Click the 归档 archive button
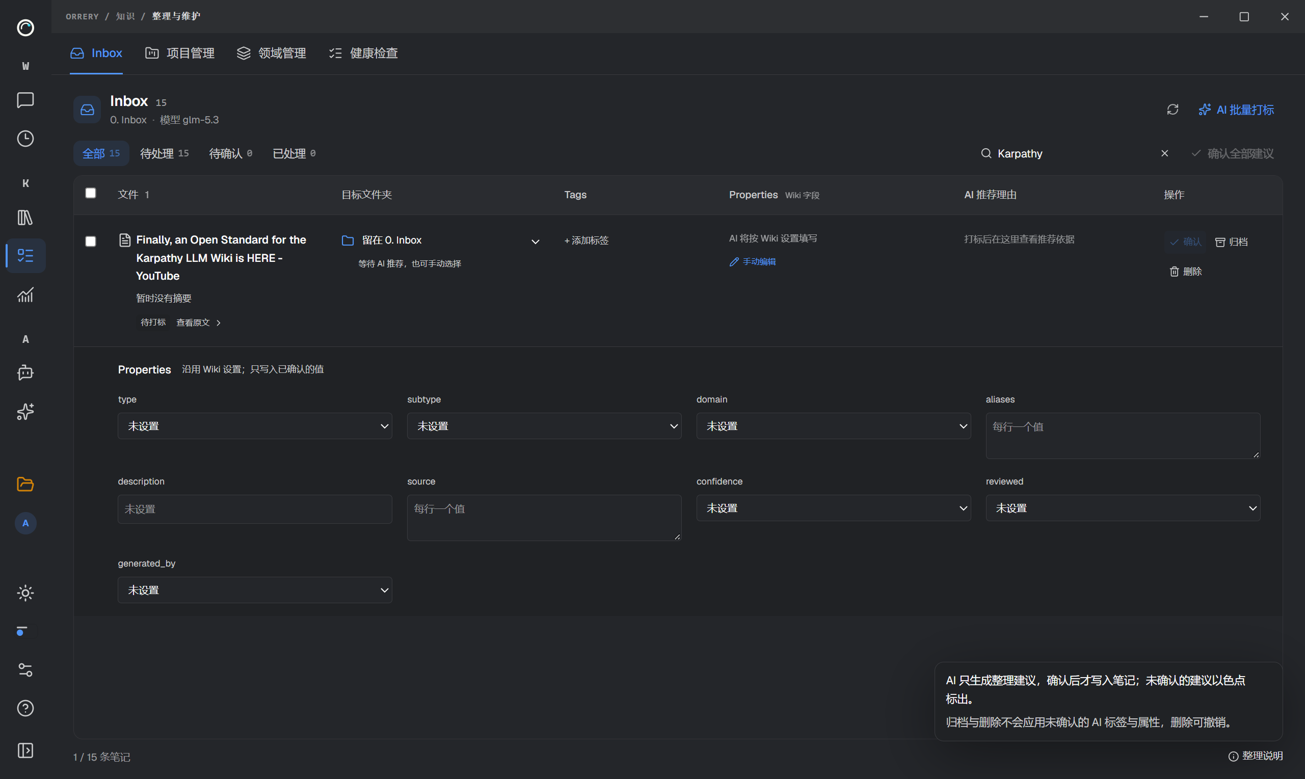This screenshot has height=779, width=1305. pyautogui.click(x=1231, y=241)
